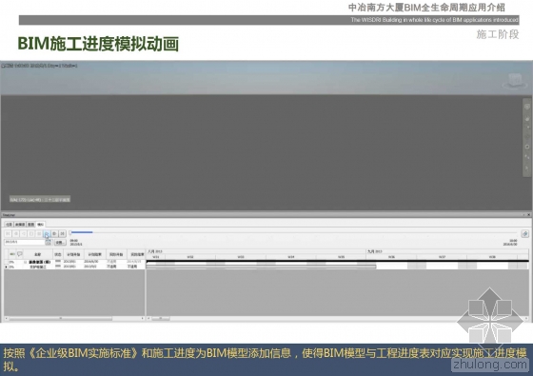
Task: Select the 模拟 tab
Action: click(x=40, y=224)
